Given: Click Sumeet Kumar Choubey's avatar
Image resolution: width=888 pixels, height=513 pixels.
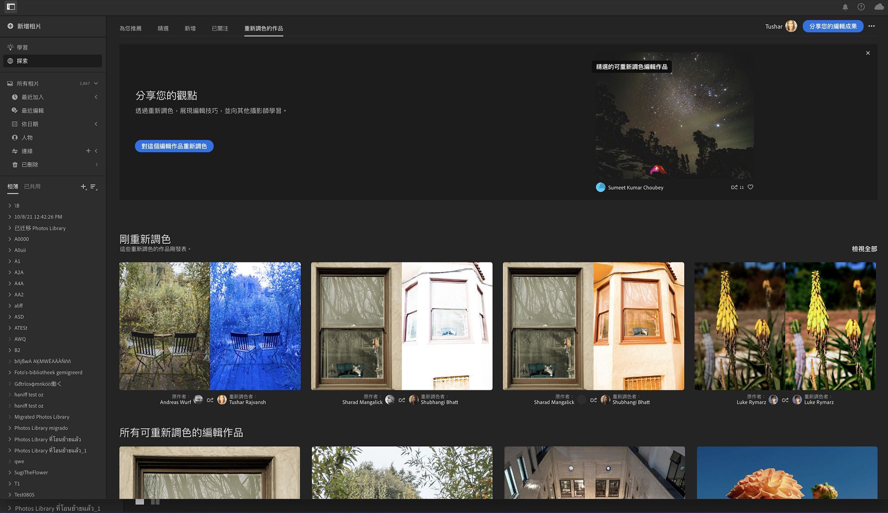Looking at the screenshot, I should (600, 187).
